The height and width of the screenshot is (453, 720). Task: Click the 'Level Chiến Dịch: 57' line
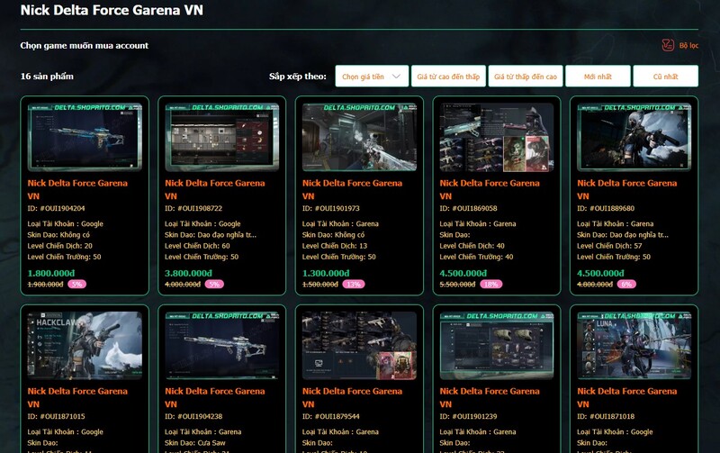tap(609, 246)
